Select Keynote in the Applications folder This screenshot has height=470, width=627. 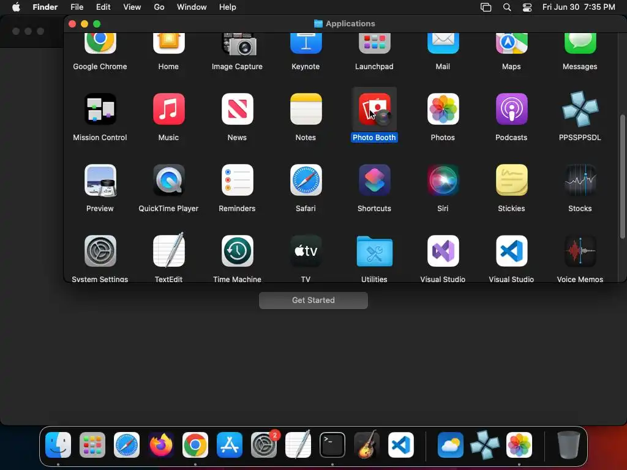306,43
